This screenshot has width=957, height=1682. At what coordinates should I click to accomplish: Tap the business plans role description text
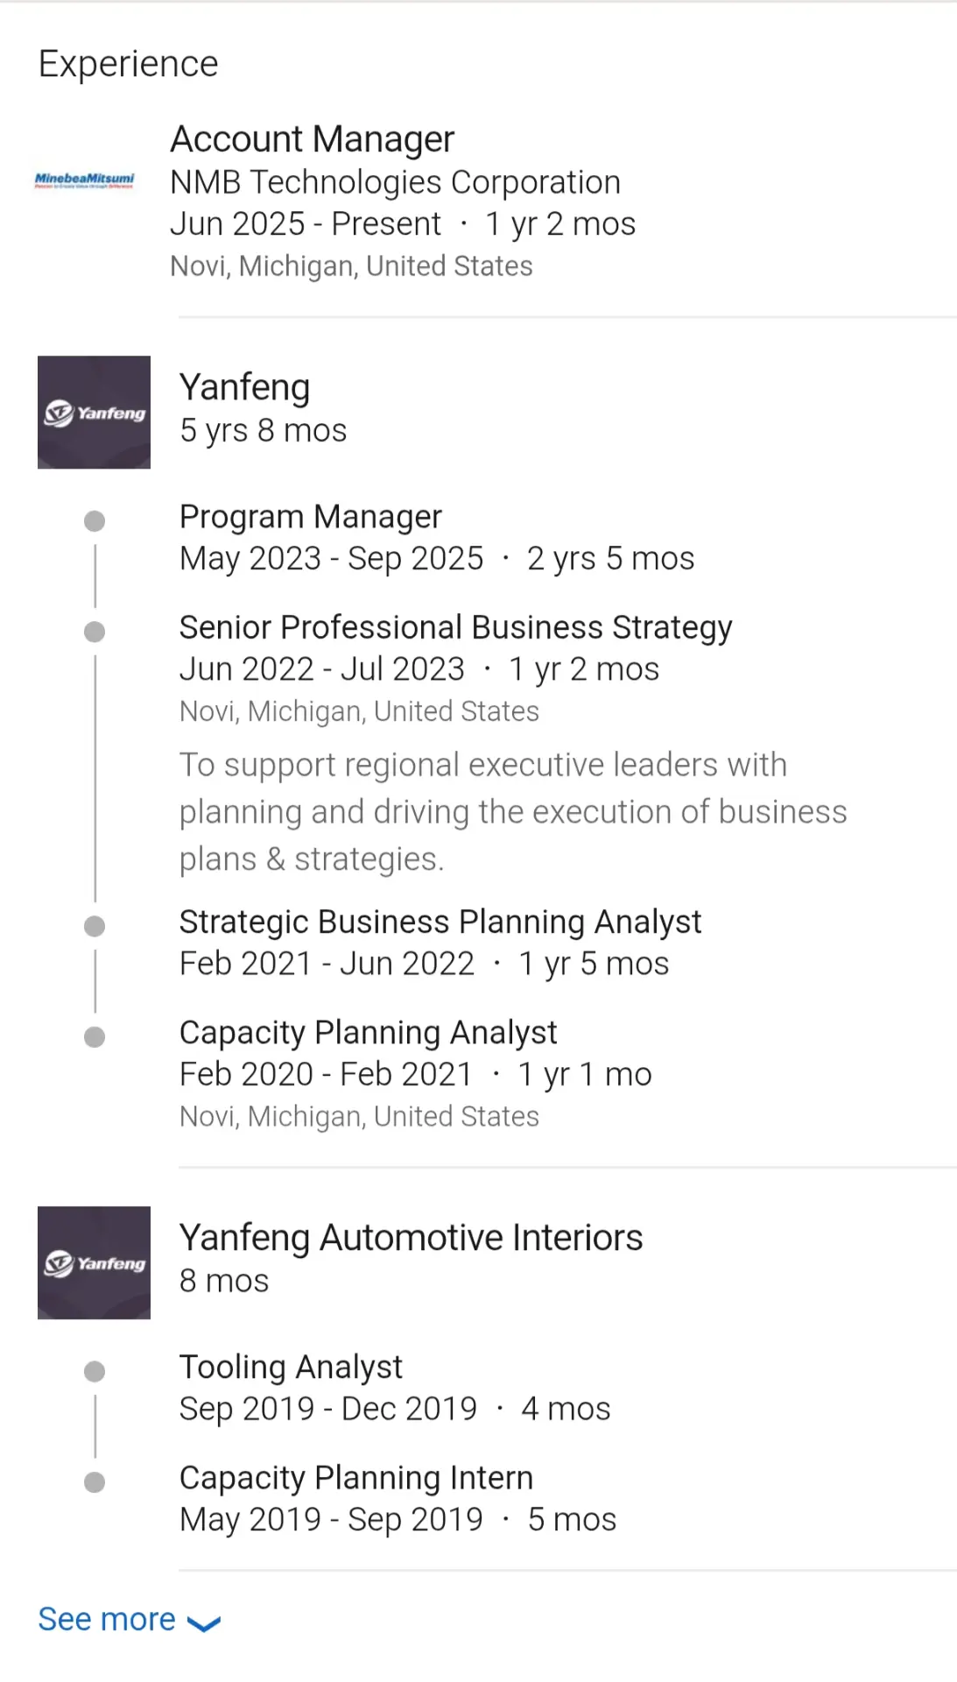tap(513, 812)
